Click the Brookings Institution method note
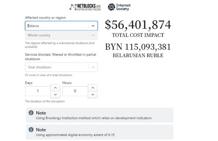This screenshot has width=218, height=141. [94, 118]
